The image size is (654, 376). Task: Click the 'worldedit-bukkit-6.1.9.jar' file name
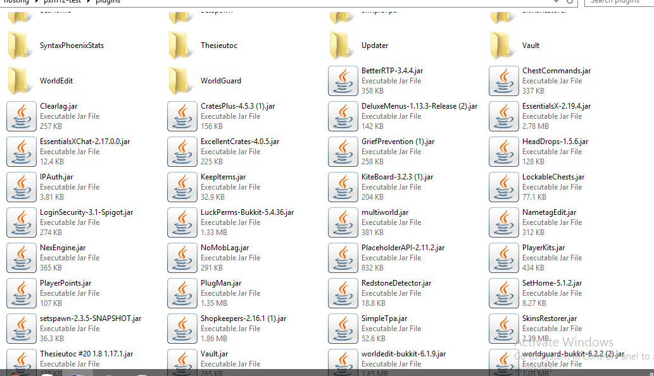tap(403, 354)
